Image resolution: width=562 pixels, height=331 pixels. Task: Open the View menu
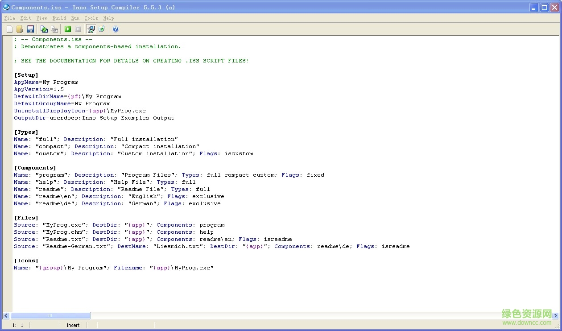click(x=41, y=18)
